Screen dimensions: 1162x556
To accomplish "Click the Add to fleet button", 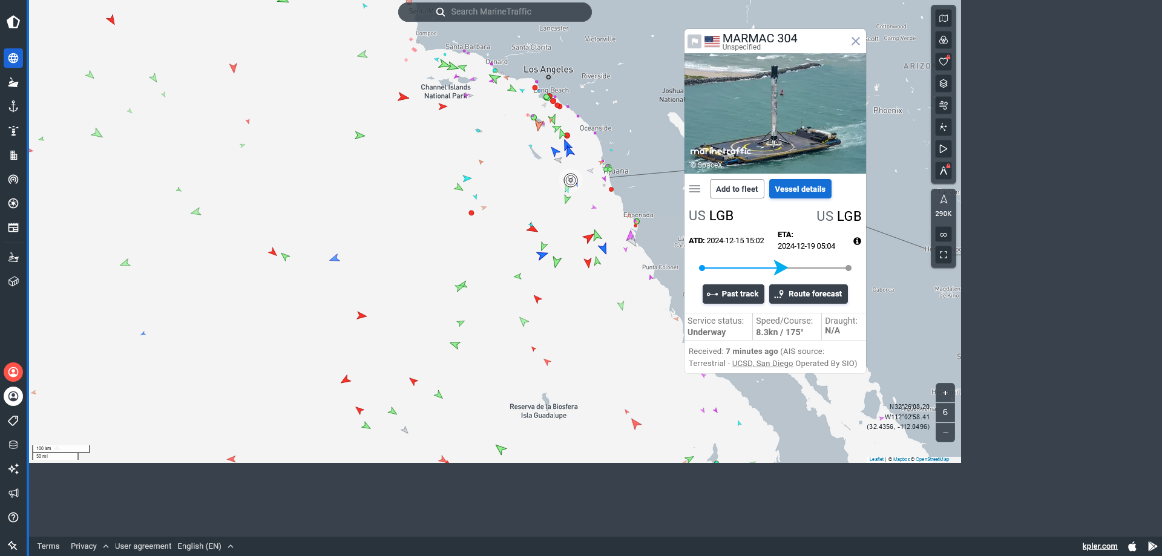I will [737, 189].
